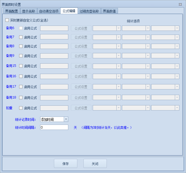This screenshot has width=186, height=173.
Task: Click the 扣重 label
Action: coord(9,108)
